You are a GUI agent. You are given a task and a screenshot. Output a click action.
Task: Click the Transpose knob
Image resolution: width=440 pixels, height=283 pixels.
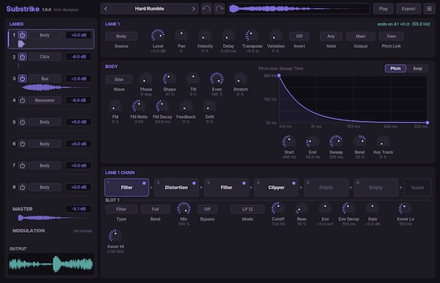click(x=252, y=36)
